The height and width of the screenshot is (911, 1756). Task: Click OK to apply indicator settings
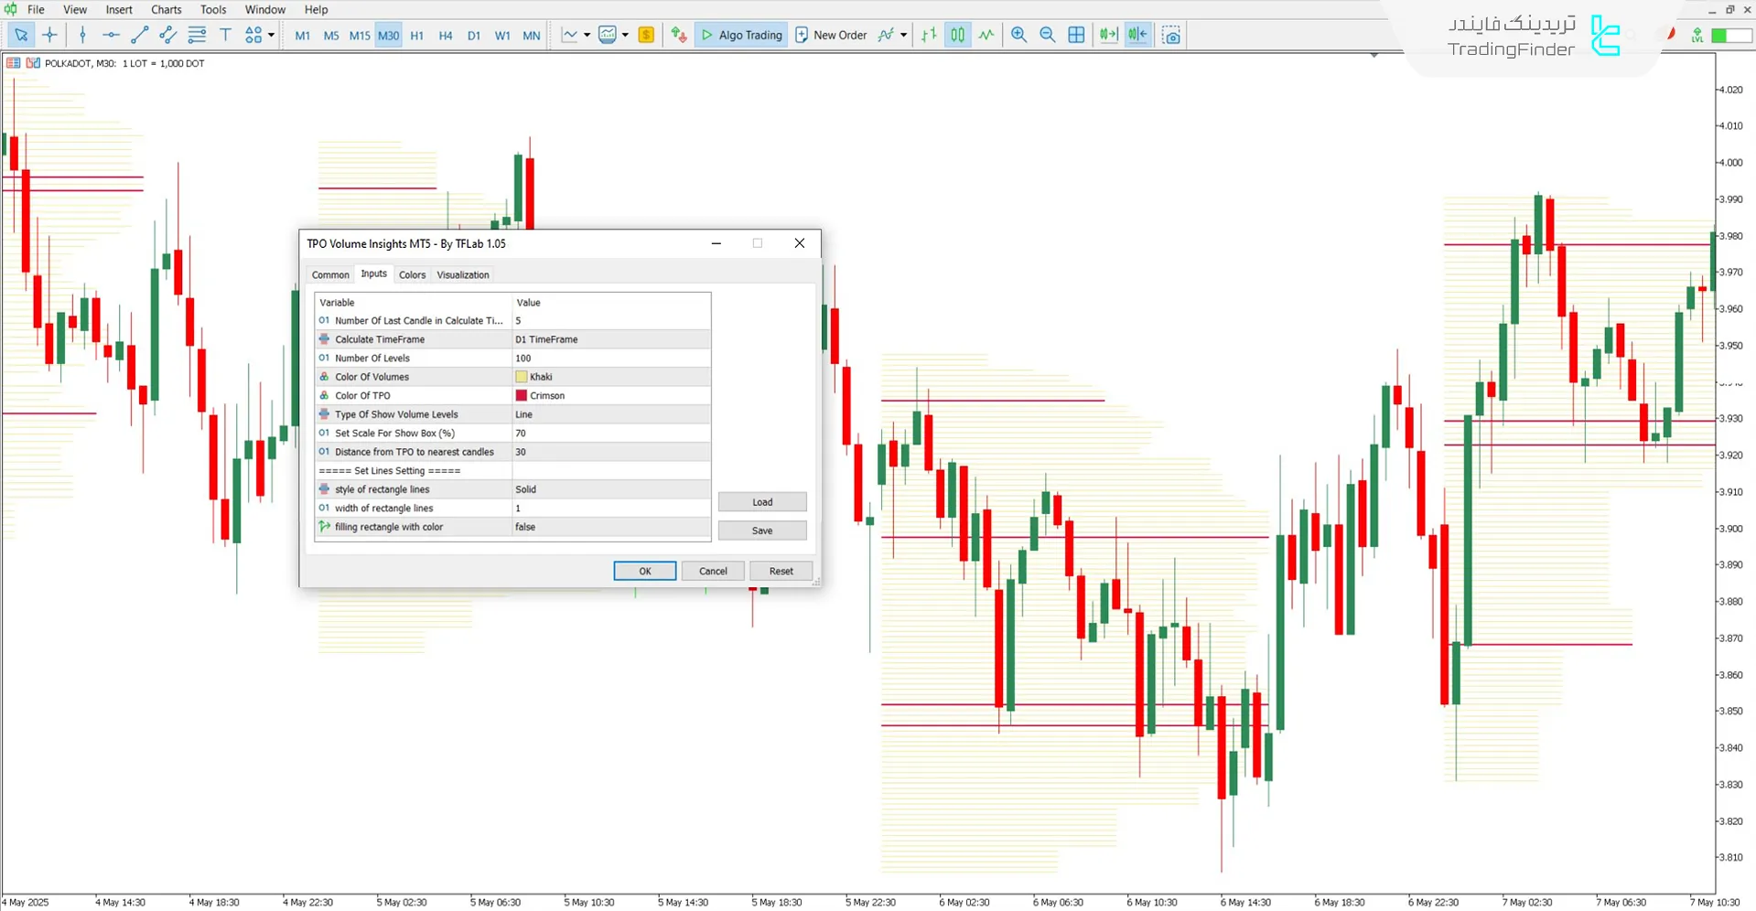pos(644,570)
